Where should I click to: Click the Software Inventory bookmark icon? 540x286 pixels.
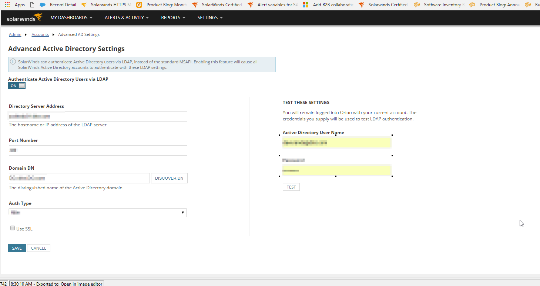point(417,5)
